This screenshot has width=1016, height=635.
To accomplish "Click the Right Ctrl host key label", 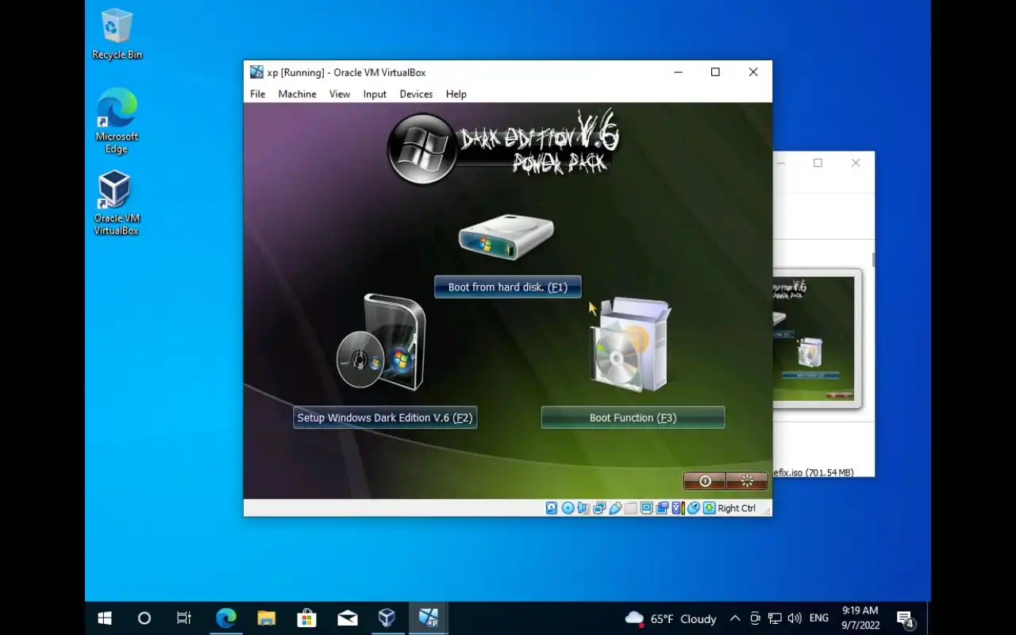I will 737,508.
